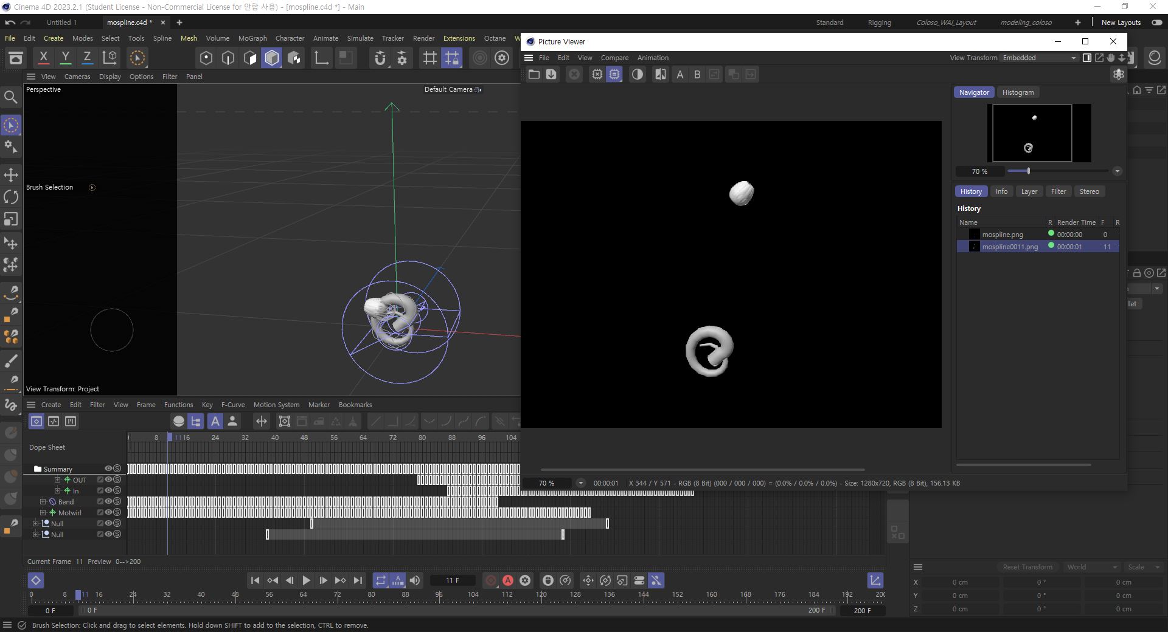Toggle New Layouts switch

(1155, 22)
